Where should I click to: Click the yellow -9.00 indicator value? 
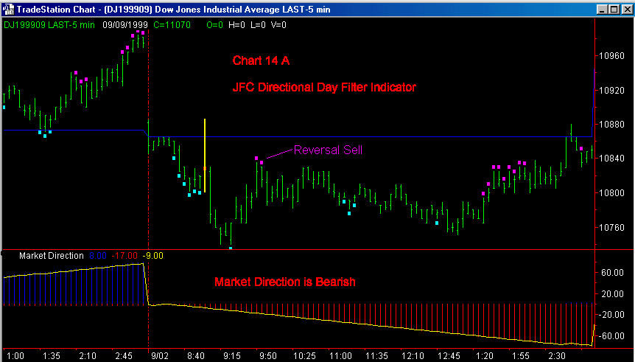coord(152,256)
